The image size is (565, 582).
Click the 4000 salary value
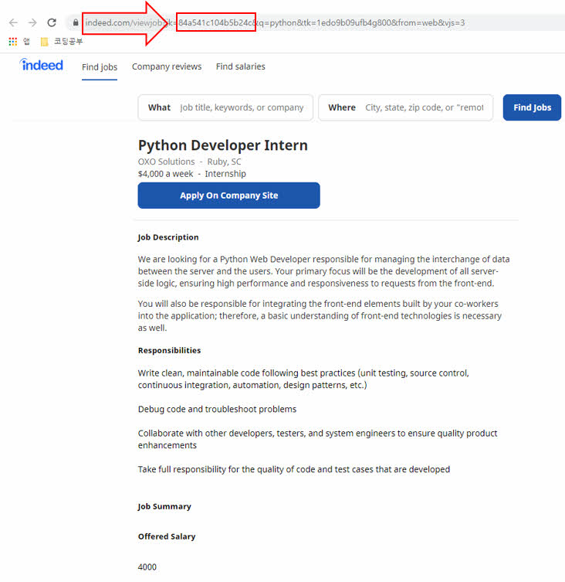[147, 567]
